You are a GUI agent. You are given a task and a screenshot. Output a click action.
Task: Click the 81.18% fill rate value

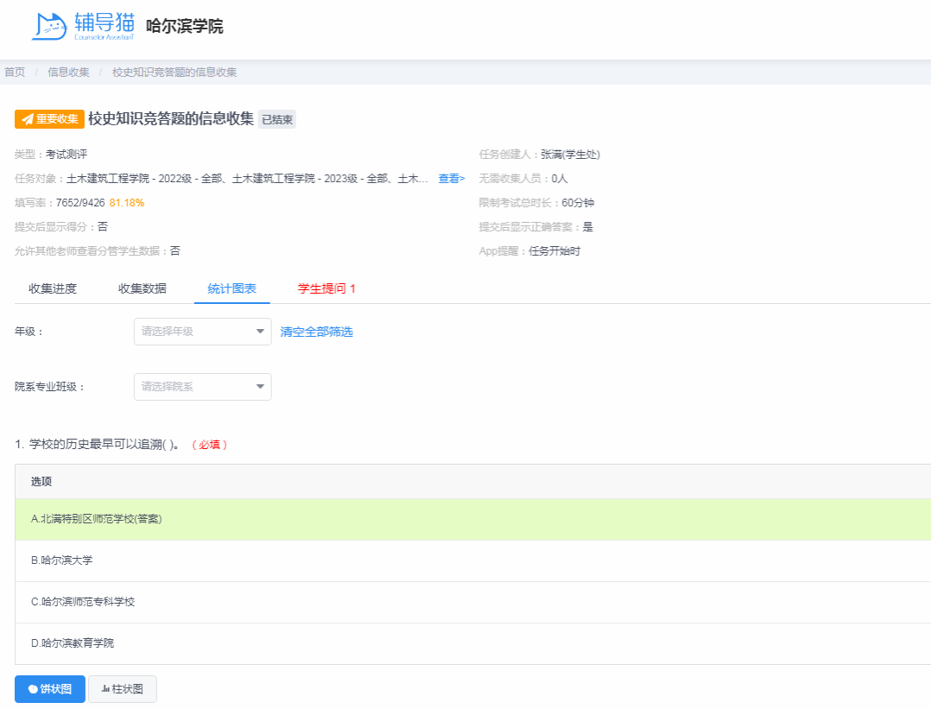[127, 203]
